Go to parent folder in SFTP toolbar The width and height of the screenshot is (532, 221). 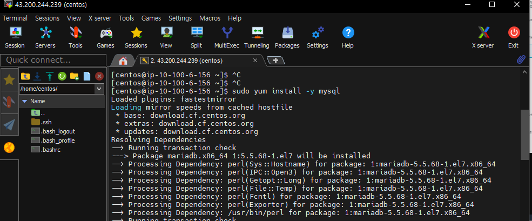point(25,76)
